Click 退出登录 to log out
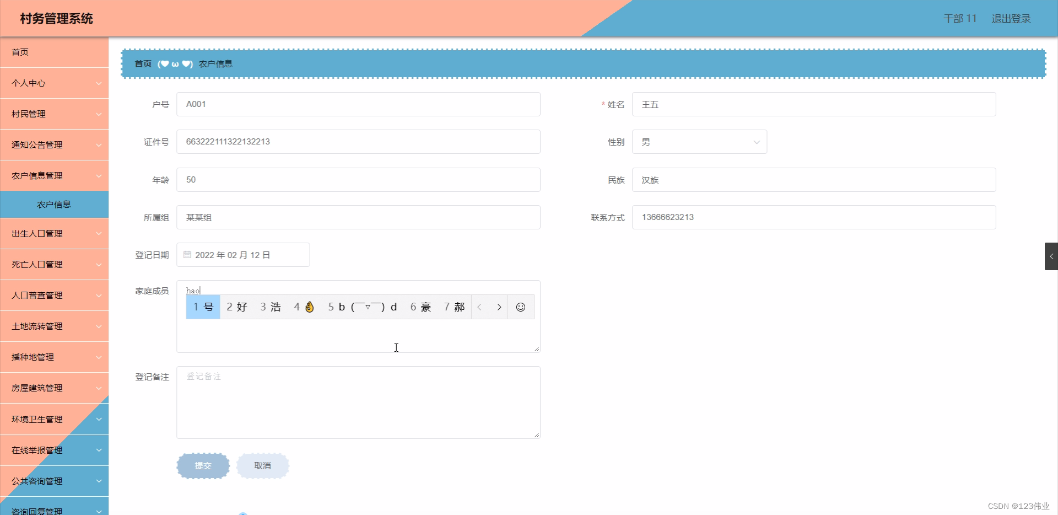 1011,19
